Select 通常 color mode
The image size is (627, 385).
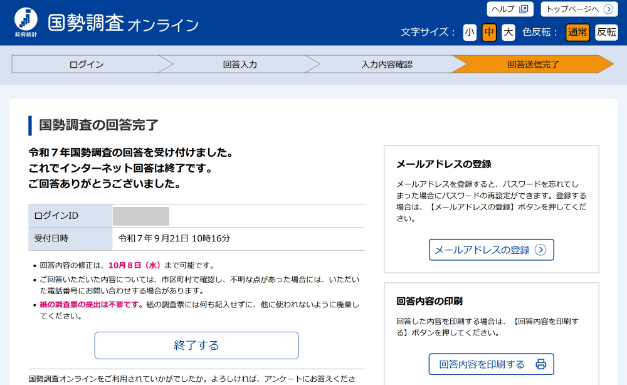[577, 32]
